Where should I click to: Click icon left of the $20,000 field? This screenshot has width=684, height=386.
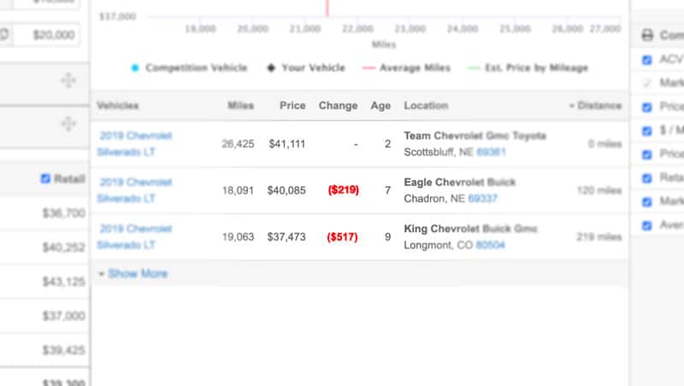click(4, 34)
